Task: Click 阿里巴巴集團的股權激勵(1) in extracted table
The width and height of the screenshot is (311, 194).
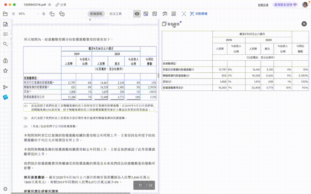Action: (187, 70)
